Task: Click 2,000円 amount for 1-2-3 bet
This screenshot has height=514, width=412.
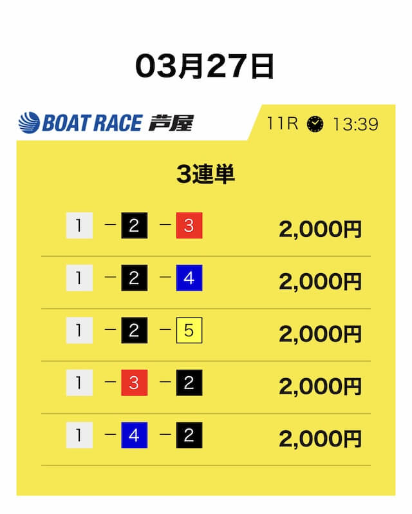Action: (320, 229)
